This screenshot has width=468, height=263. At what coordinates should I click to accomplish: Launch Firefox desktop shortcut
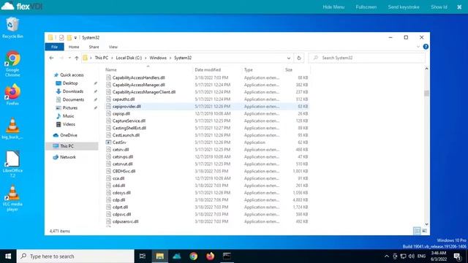(x=12, y=94)
